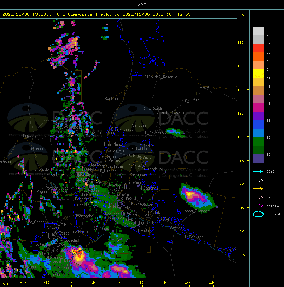Click the 'dBZ' title at top
284x287 pixels.
tap(142, 5)
